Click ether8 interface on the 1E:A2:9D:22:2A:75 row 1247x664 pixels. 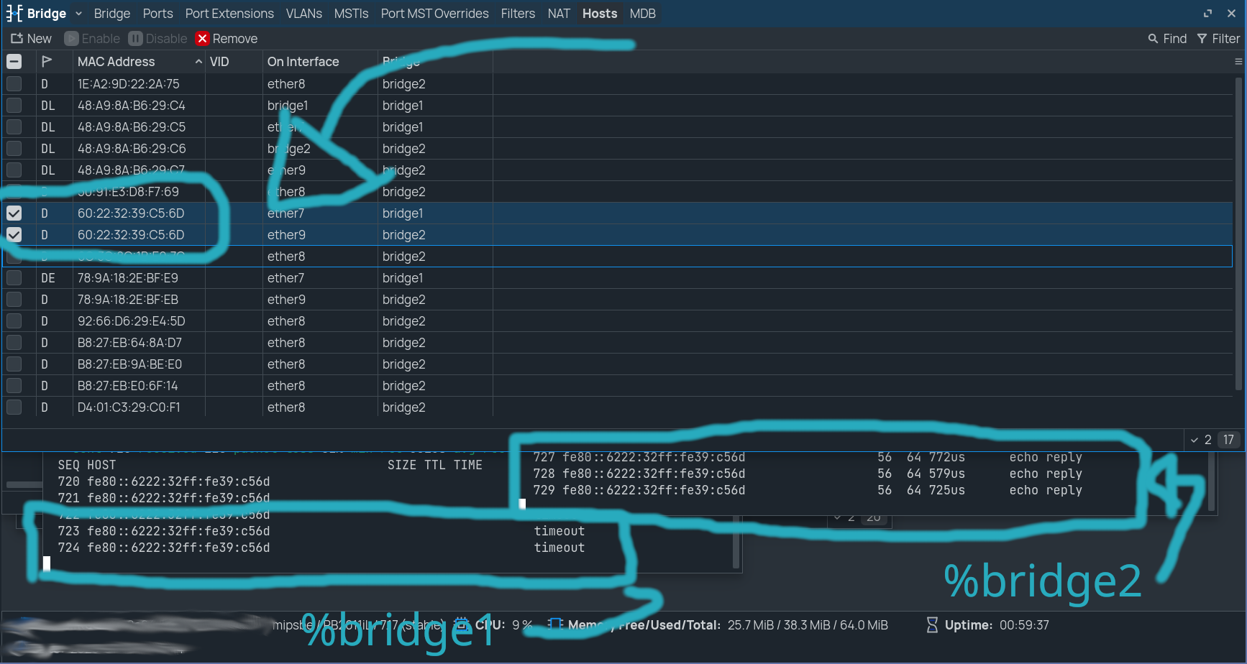(286, 84)
